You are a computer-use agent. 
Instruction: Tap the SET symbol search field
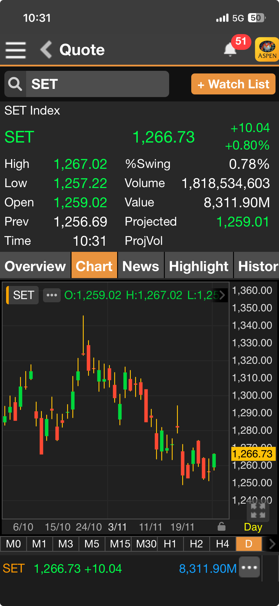[97, 84]
